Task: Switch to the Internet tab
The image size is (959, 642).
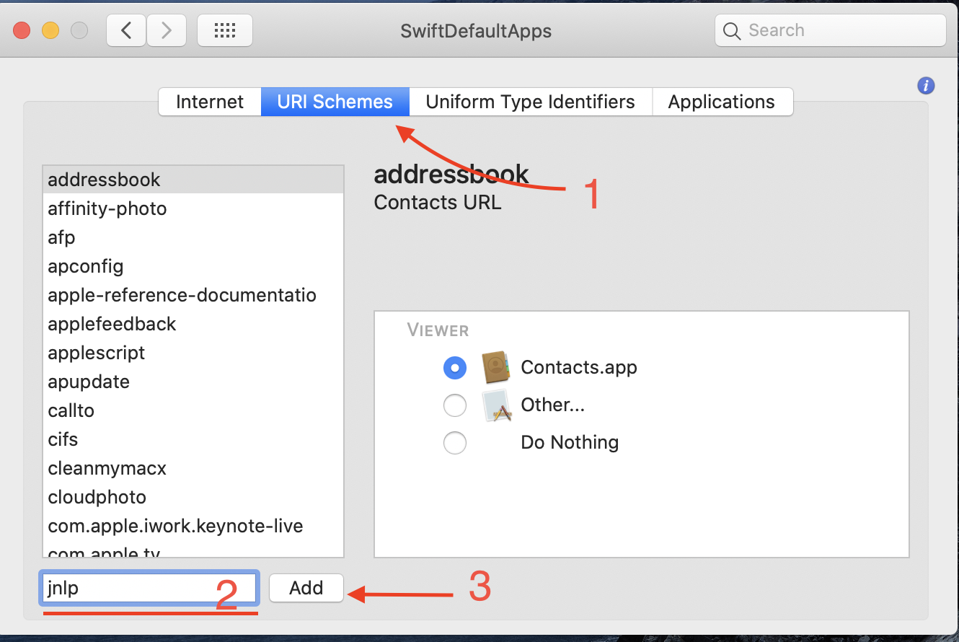Action: (x=209, y=102)
